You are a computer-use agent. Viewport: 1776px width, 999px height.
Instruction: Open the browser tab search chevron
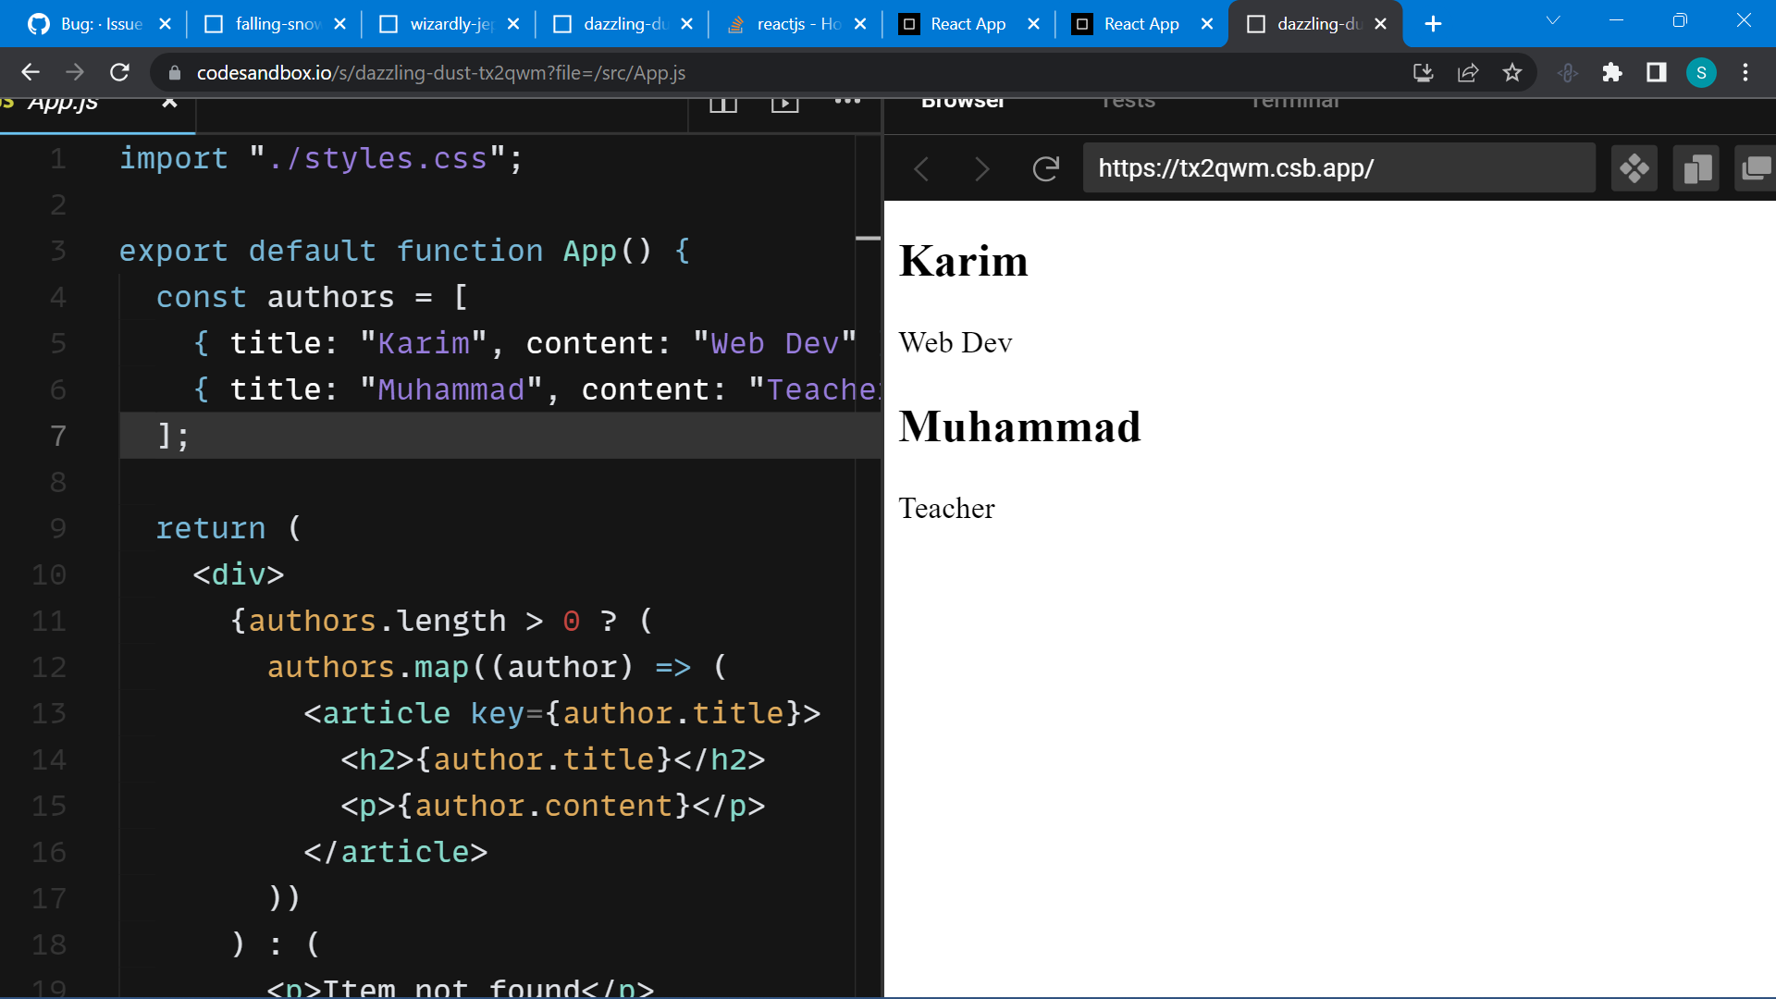pos(1551,20)
